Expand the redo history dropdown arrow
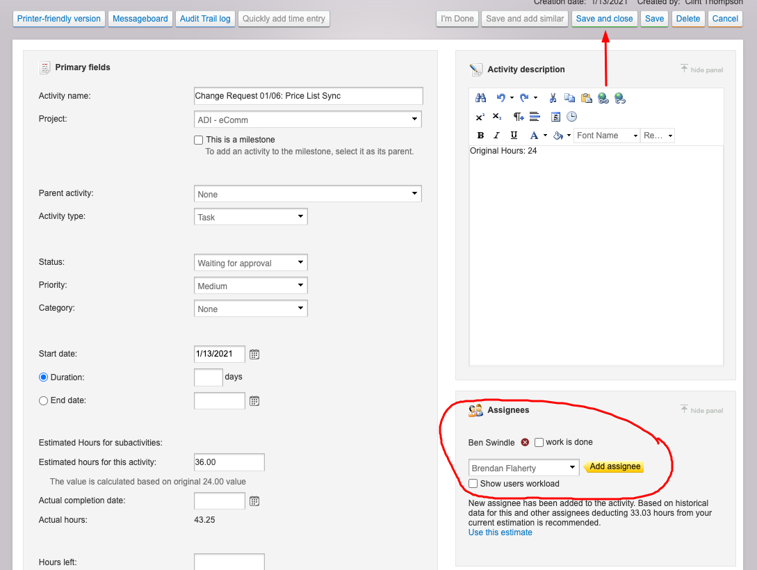Image resolution: width=757 pixels, height=570 pixels. coord(535,98)
